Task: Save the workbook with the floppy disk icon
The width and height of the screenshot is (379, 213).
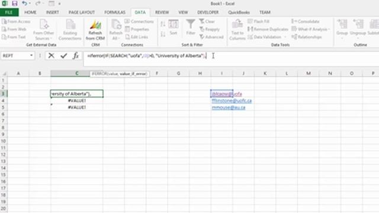Action: 14,4
